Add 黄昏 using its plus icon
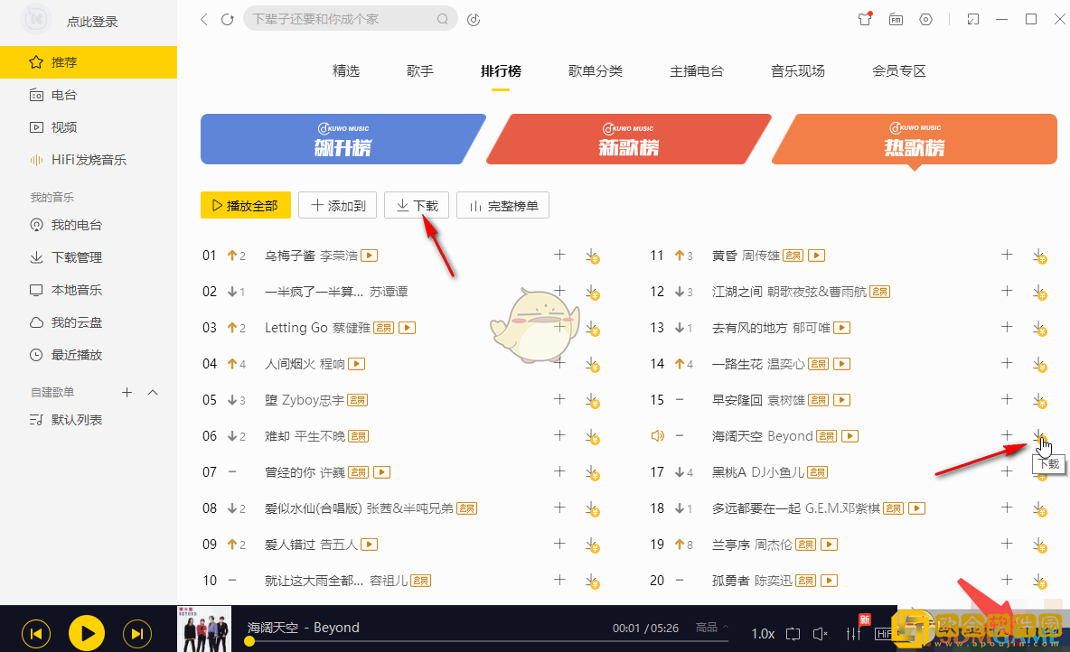The image size is (1070, 652). coord(1007,255)
